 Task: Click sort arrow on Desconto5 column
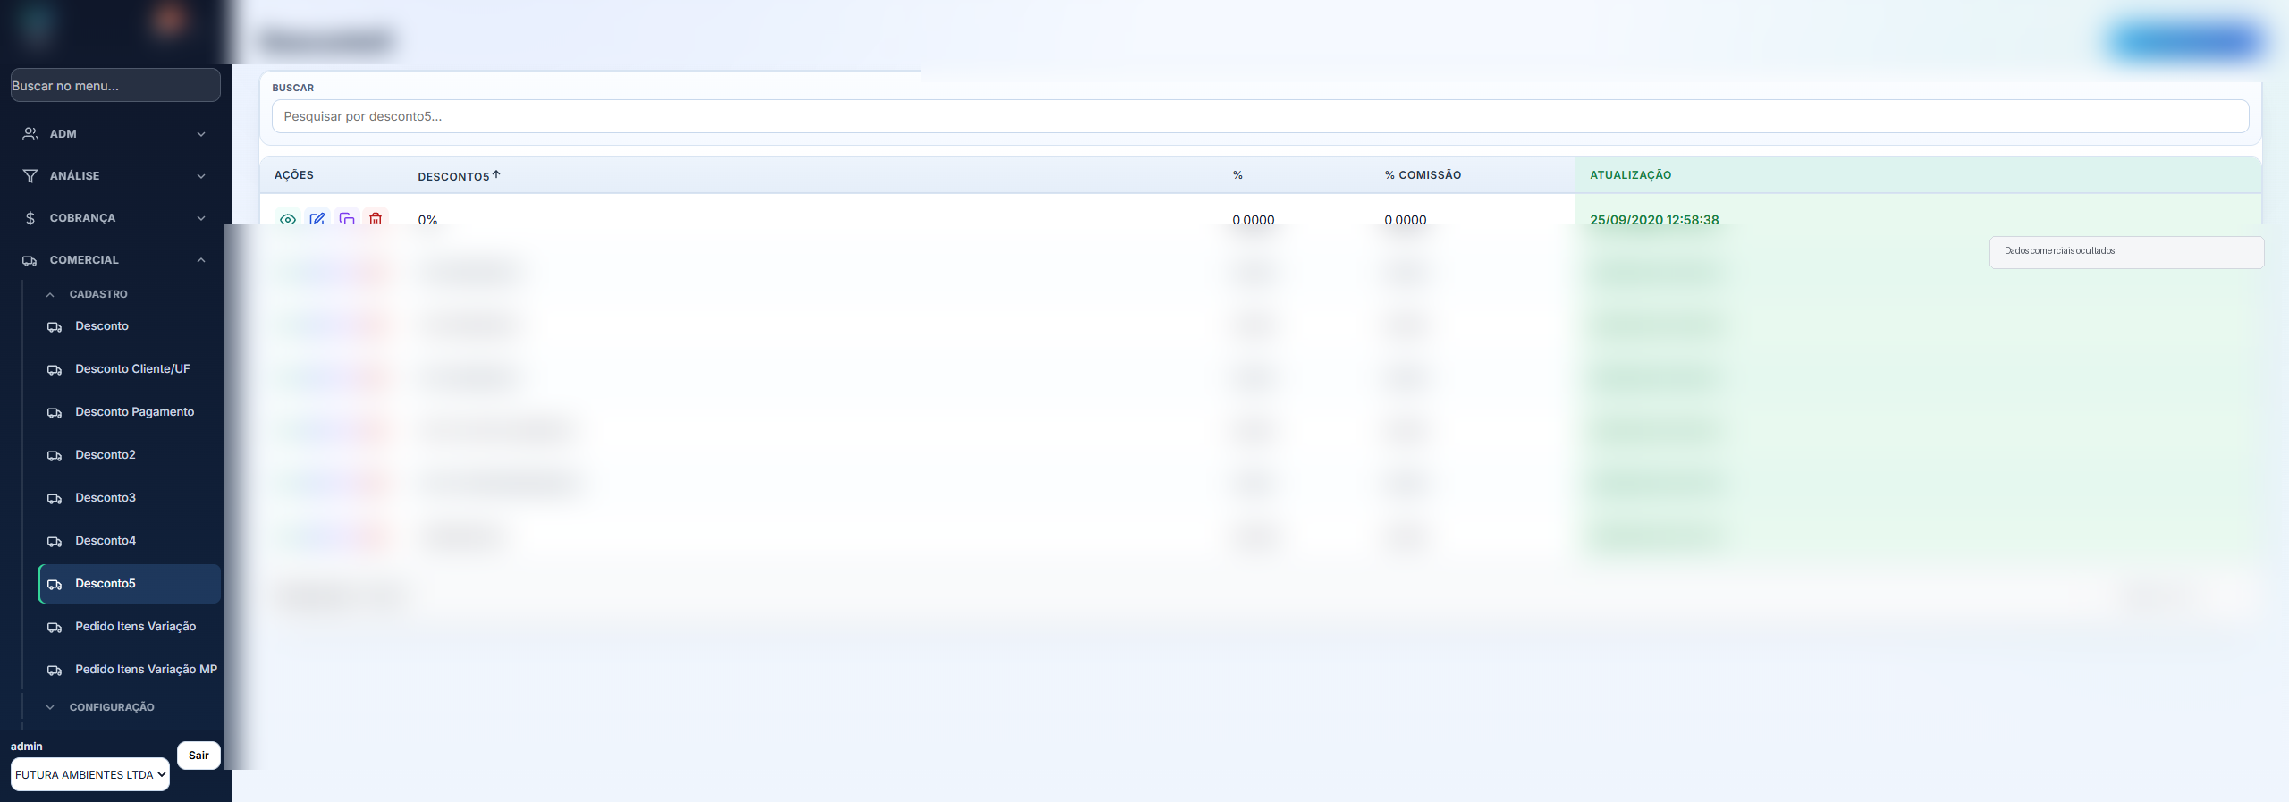click(x=496, y=174)
